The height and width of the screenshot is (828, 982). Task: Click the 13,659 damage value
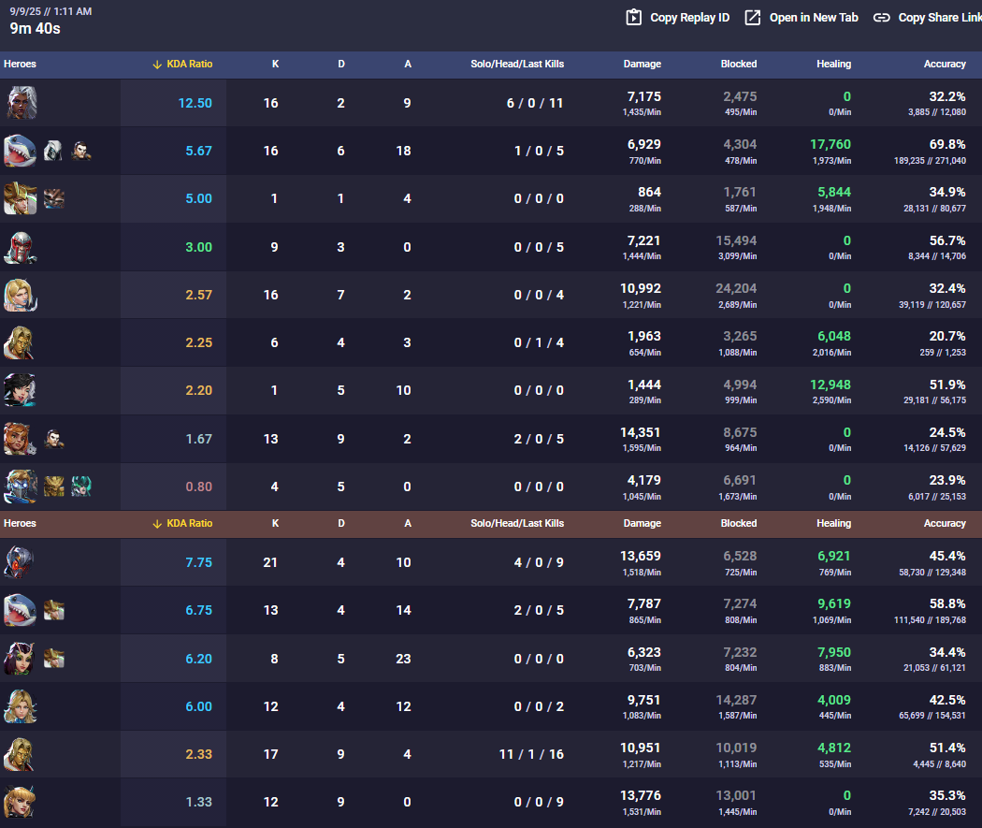point(640,556)
